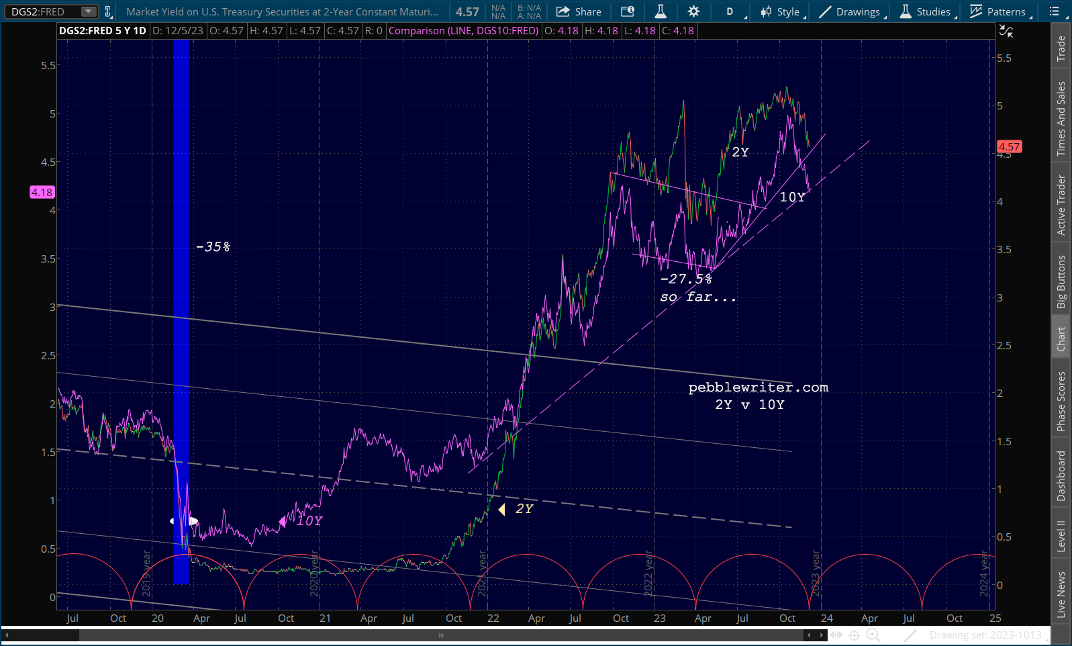Open the D timeframe dropdown
This screenshot has width=1072, height=646.
[x=730, y=11]
